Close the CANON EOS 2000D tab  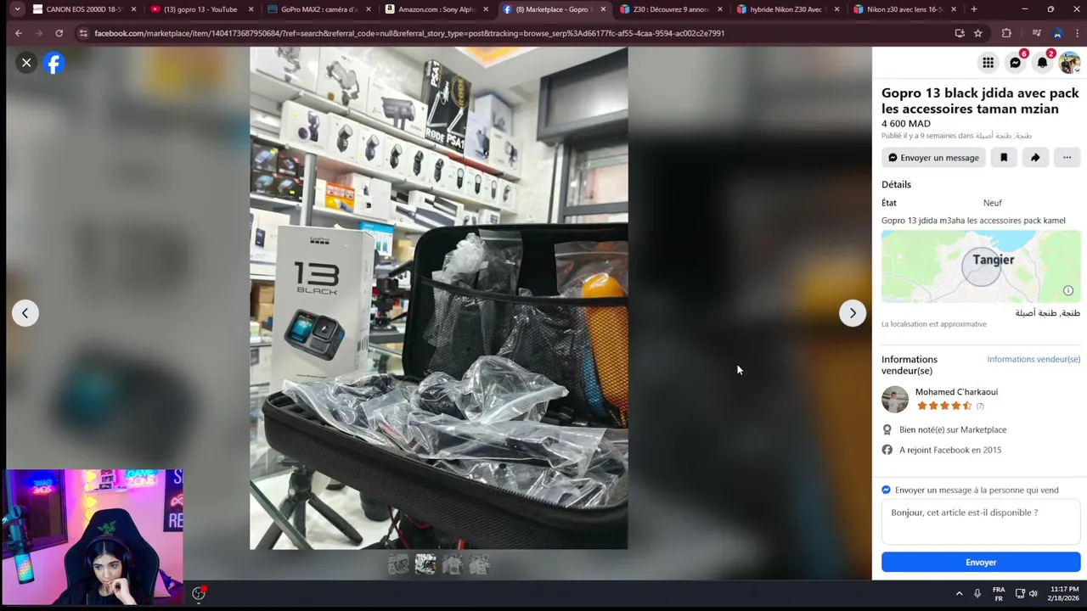(133, 9)
